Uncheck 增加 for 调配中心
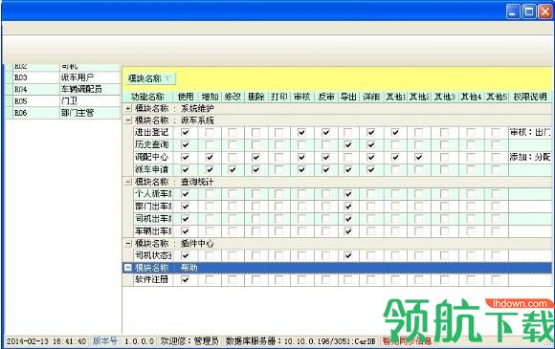 point(210,157)
